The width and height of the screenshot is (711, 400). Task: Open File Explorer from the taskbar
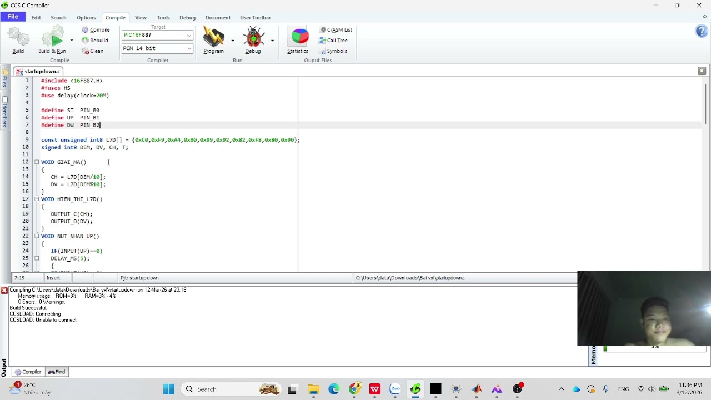coord(313,389)
